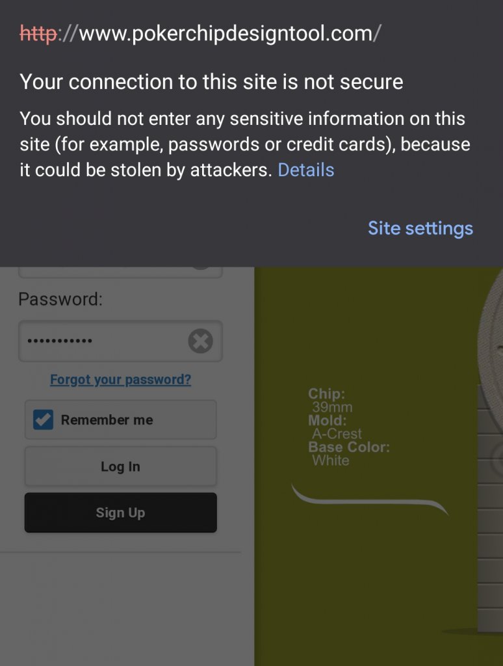This screenshot has width=503, height=666.
Task: Click the Password field label
Action: tap(60, 299)
